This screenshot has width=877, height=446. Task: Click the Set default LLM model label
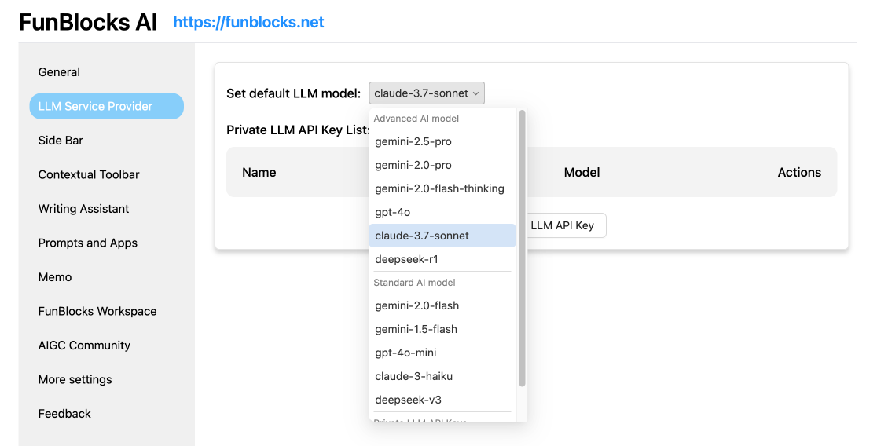[294, 93]
